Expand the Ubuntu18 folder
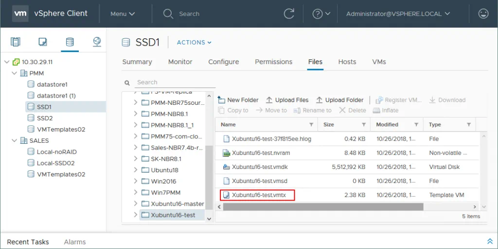Screen dimensions: 498x249 click(x=136, y=170)
